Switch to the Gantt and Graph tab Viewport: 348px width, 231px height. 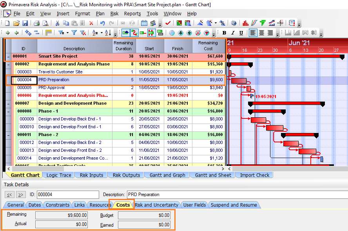(x=167, y=175)
